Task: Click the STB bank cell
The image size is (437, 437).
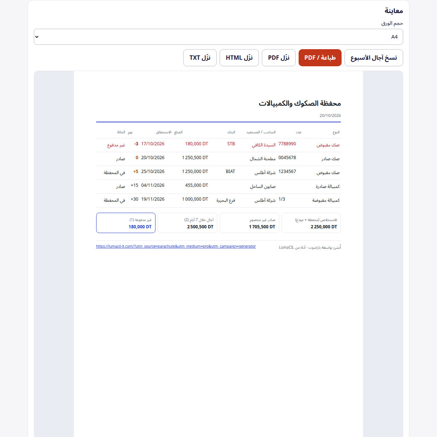Action: coord(231,144)
